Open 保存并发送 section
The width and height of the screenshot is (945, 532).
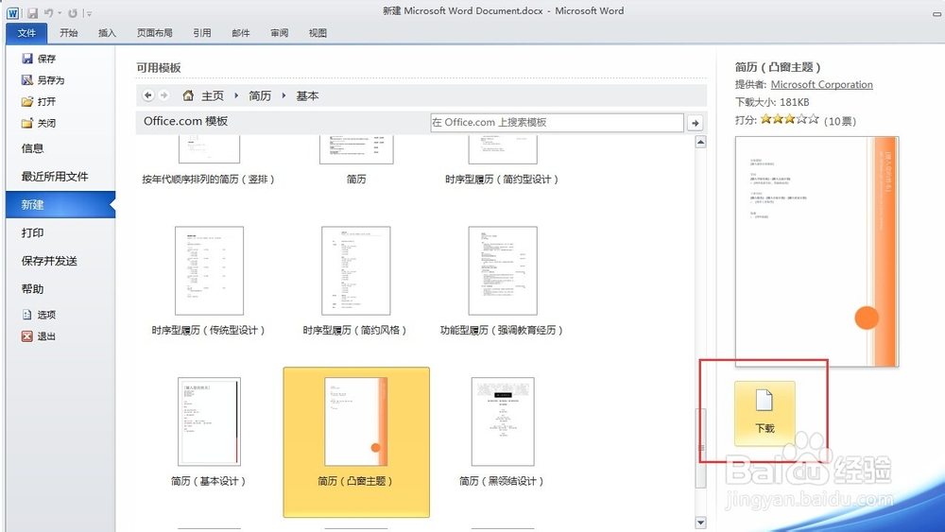click(x=49, y=261)
